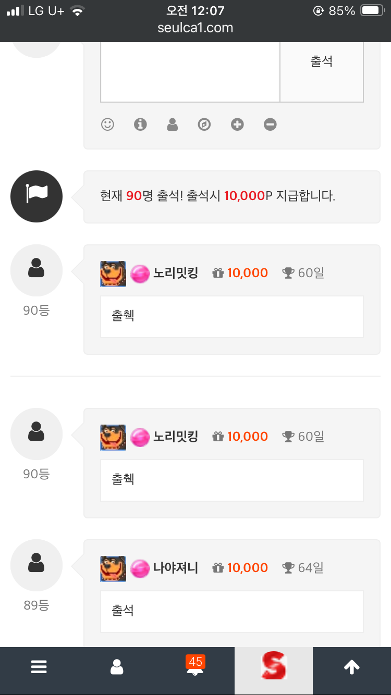
Task: Tap the seulca1.com address bar
Action: 195,28
